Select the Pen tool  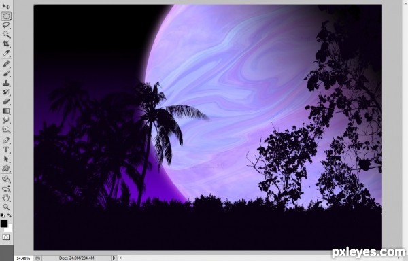click(6, 141)
